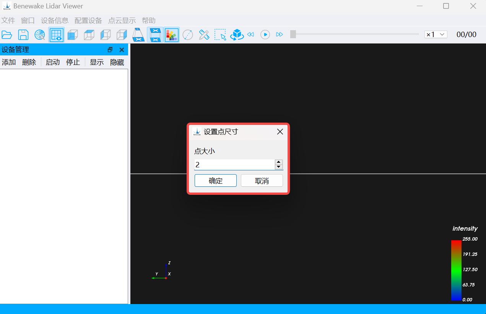This screenshot has width=486, height=314.
Task: Click 删除 in the device panel
Action: (x=29, y=62)
